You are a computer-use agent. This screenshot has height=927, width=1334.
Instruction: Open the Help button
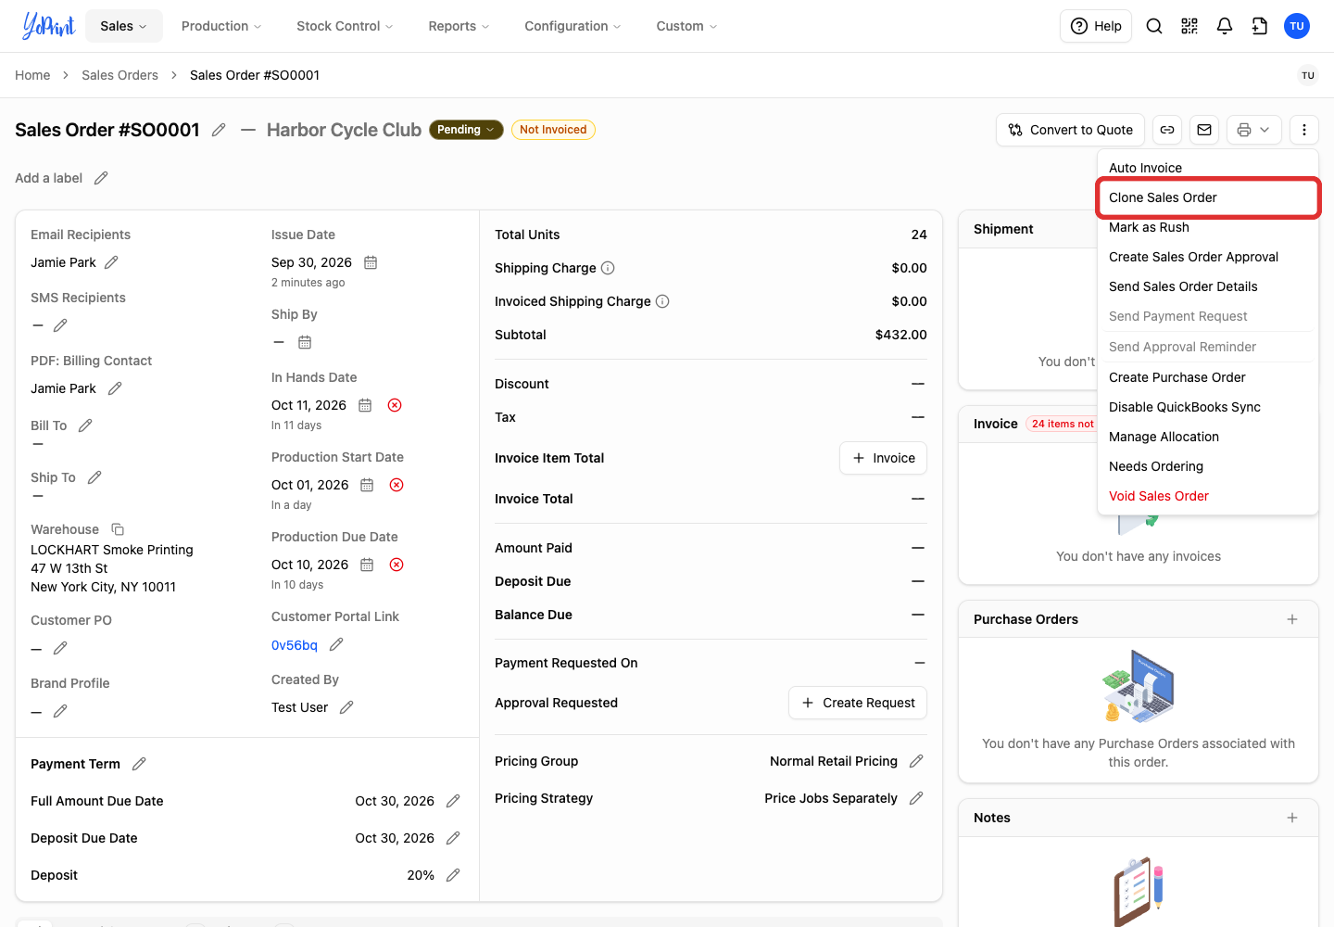tap(1096, 26)
